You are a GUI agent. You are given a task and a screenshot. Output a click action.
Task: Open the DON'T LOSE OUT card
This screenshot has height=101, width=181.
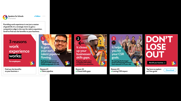(x=161, y=51)
